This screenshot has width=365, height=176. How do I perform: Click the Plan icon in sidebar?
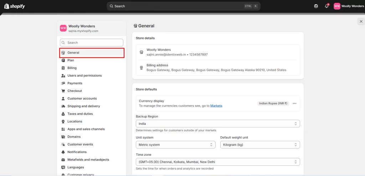click(x=63, y=60)
